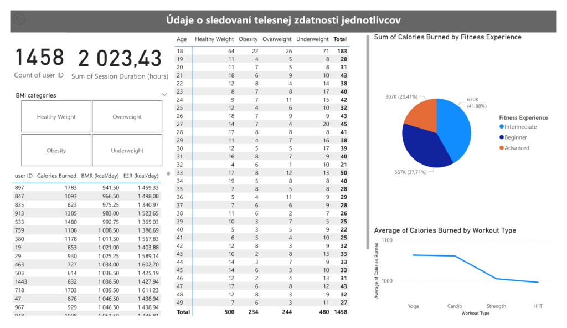567x328 pixels.
Task: Click the Beginner legend marker
Action: 502,137
